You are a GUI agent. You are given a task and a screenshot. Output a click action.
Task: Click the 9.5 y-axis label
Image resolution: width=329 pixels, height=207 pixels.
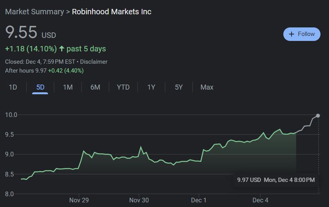pyautogui.click(x=9, y=134)
